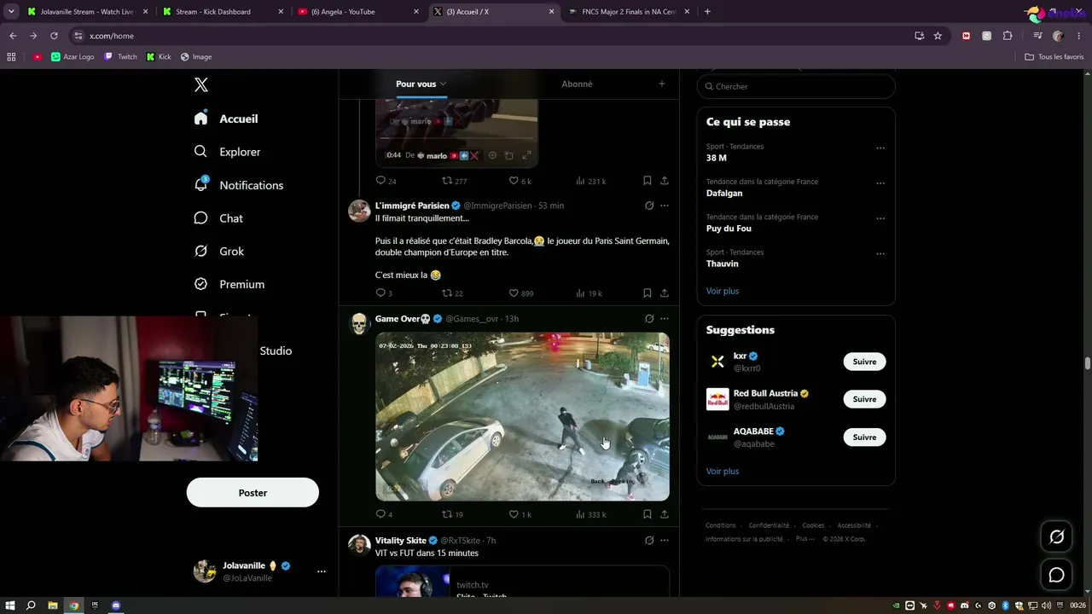Bookmark the L'immigré Parisien post

pos(648,293)
